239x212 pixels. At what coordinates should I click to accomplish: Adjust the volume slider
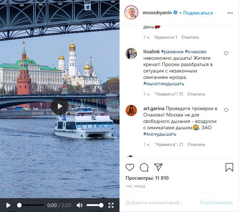pos(95,205)
